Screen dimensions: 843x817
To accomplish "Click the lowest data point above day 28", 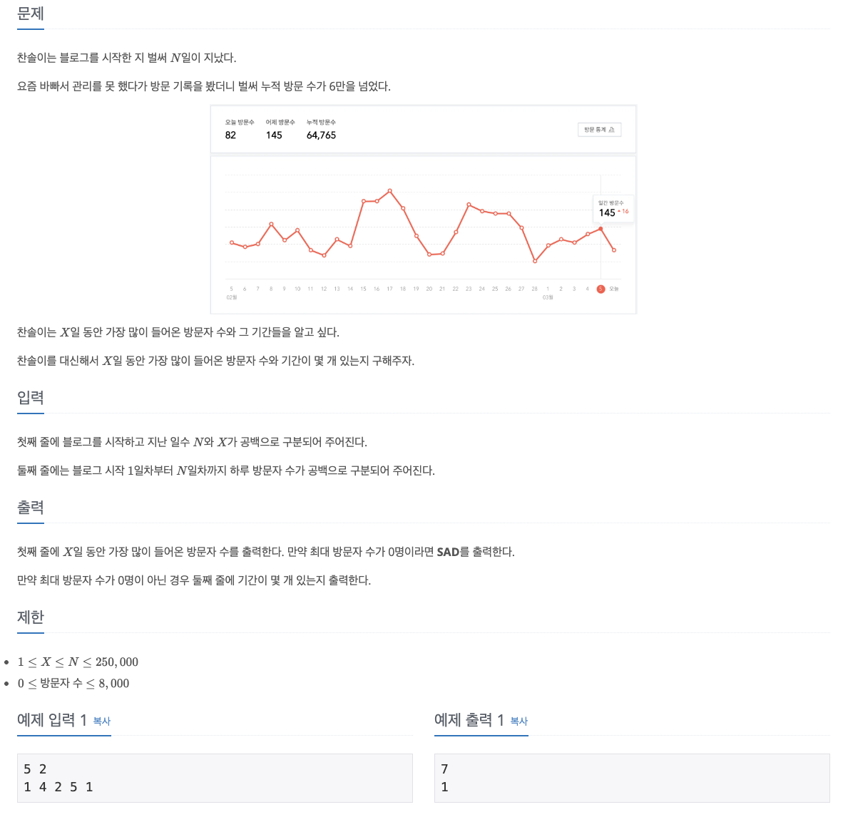I will pos(535,261).
